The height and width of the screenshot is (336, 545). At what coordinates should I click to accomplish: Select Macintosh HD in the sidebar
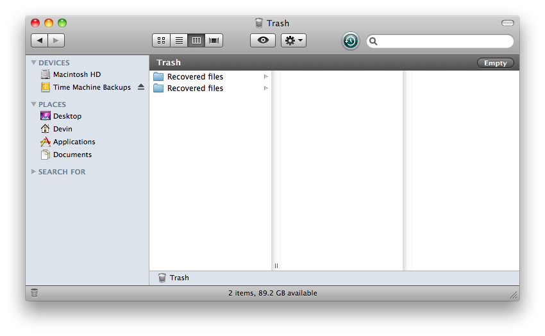77,74
